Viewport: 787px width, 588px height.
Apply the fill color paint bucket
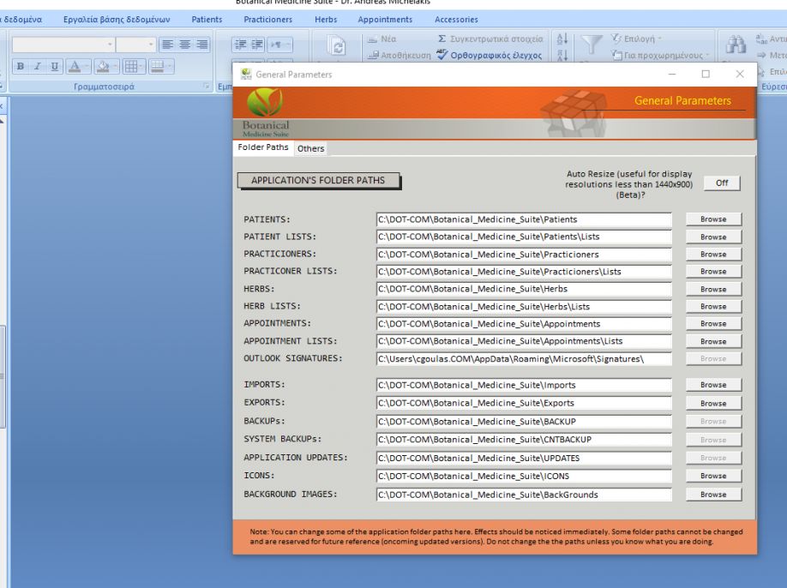point(103,66)
